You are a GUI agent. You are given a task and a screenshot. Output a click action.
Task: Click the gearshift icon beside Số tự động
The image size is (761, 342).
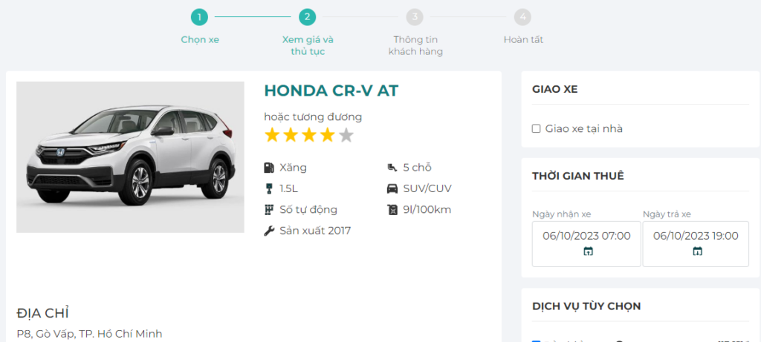[x=269, y=209]
